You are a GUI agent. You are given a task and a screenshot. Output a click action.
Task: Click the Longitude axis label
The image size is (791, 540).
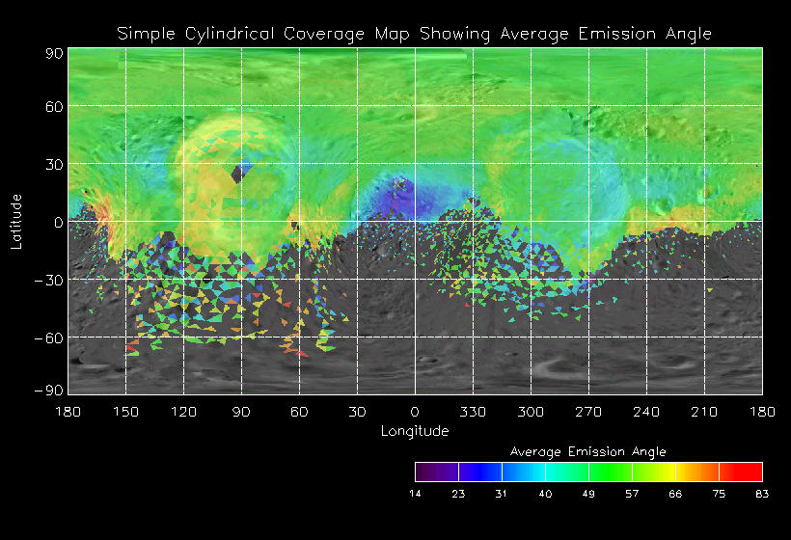tap(415, 431)
